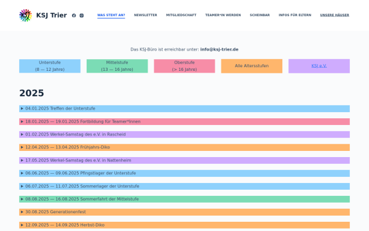Open the 'Was steht an?' menu item
The image size is (369, 231).
point(111,15)
